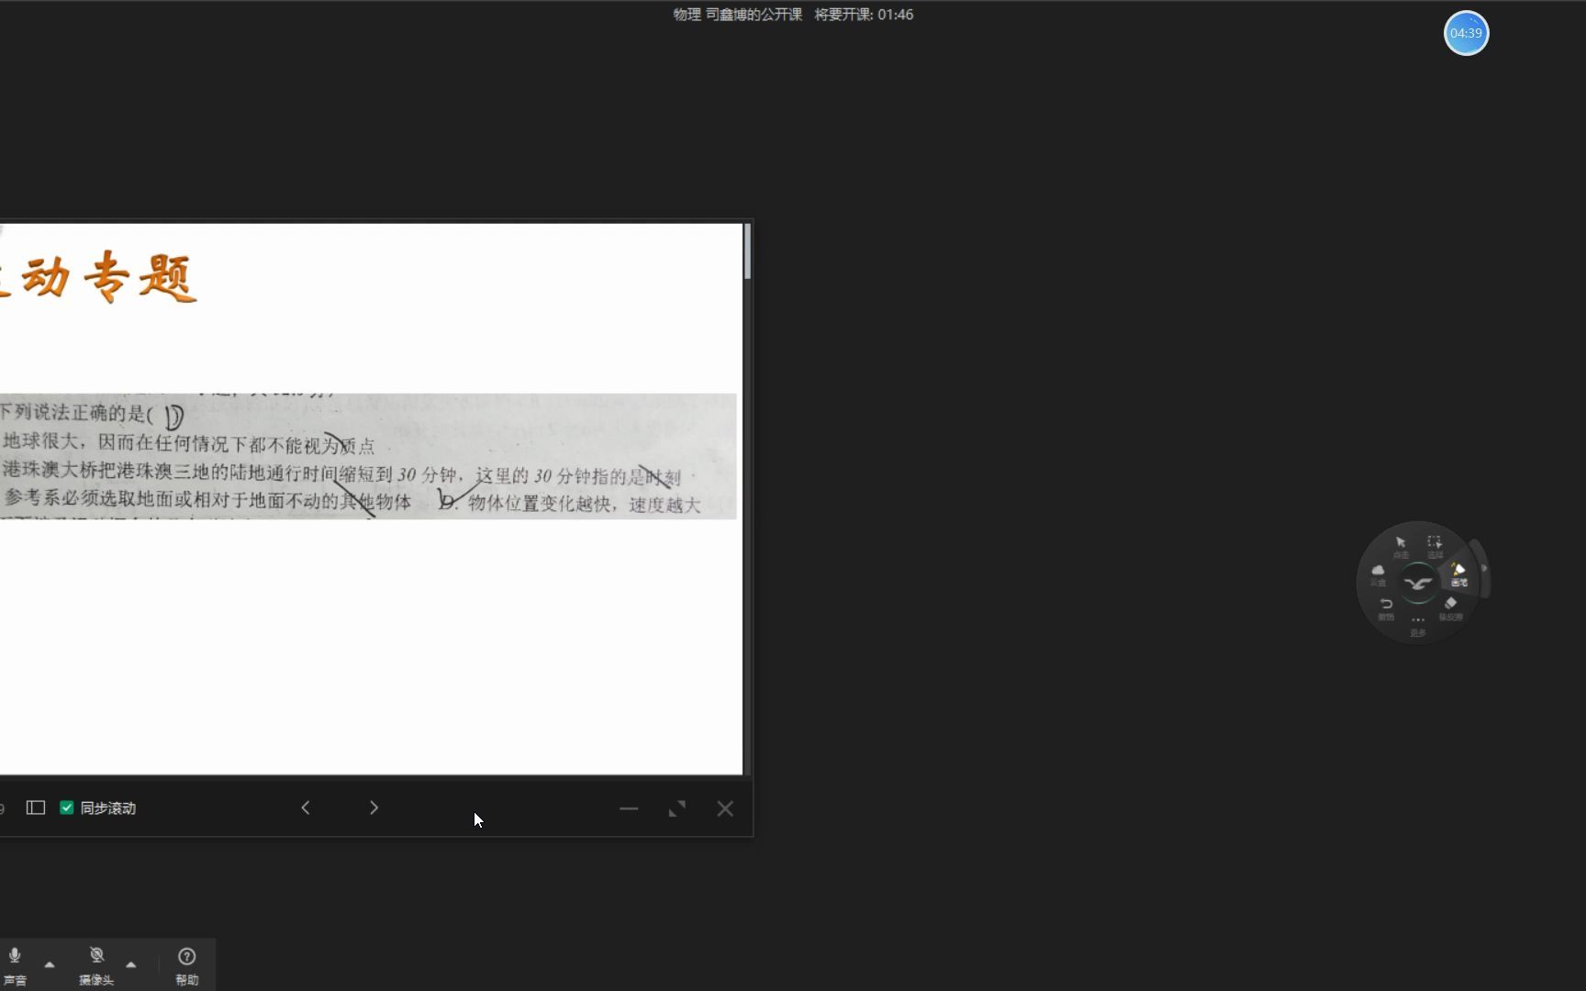This screenshot has height=991, width=1586.
Task: Toggle the sidebar panel icon in the viewer toolbar
Action: (35, 807)
